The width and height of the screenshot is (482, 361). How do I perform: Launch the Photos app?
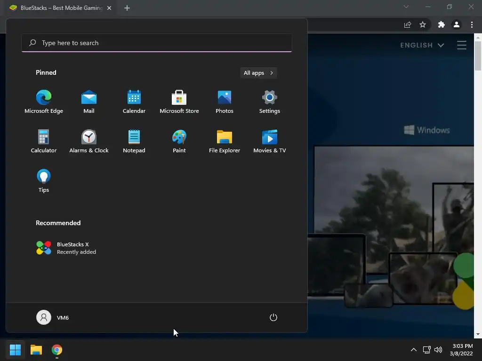(x=225, y=102)
